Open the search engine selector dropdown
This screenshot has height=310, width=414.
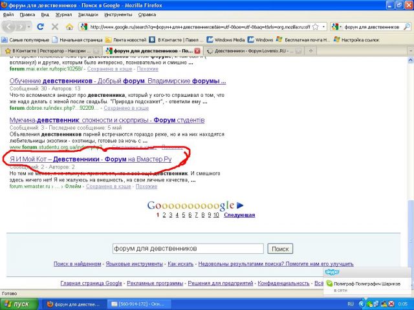pos(336,27)
